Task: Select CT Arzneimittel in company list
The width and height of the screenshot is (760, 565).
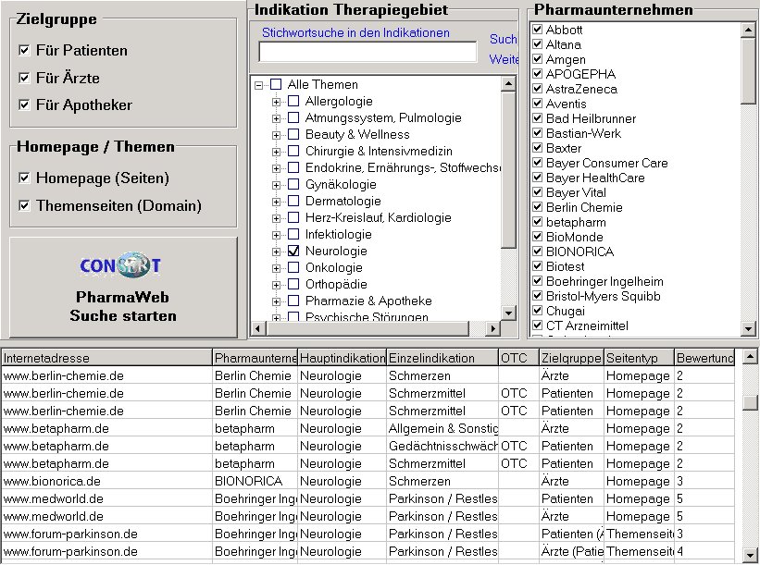Action: click(x=587, y=325)
